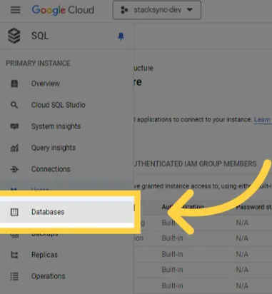This screenshot has height=294, width=272.
Task: Click the Password status column header
Action: (x=253, y=207)
